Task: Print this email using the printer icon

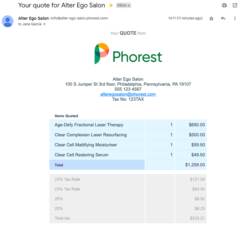Action: (224, 5)
